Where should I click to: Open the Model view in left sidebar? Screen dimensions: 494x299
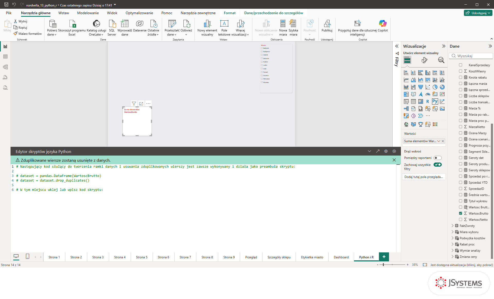pyautogui.click(x=5, y=67)
